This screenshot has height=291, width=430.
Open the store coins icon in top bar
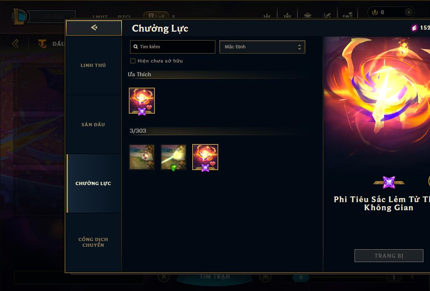pyautogui.click(x=347, y=15)
